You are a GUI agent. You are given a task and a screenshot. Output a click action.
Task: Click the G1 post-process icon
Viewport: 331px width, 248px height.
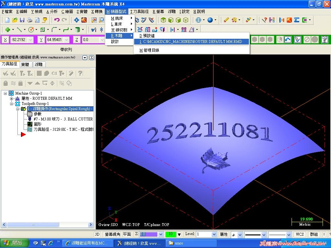[x=54, y=73]
